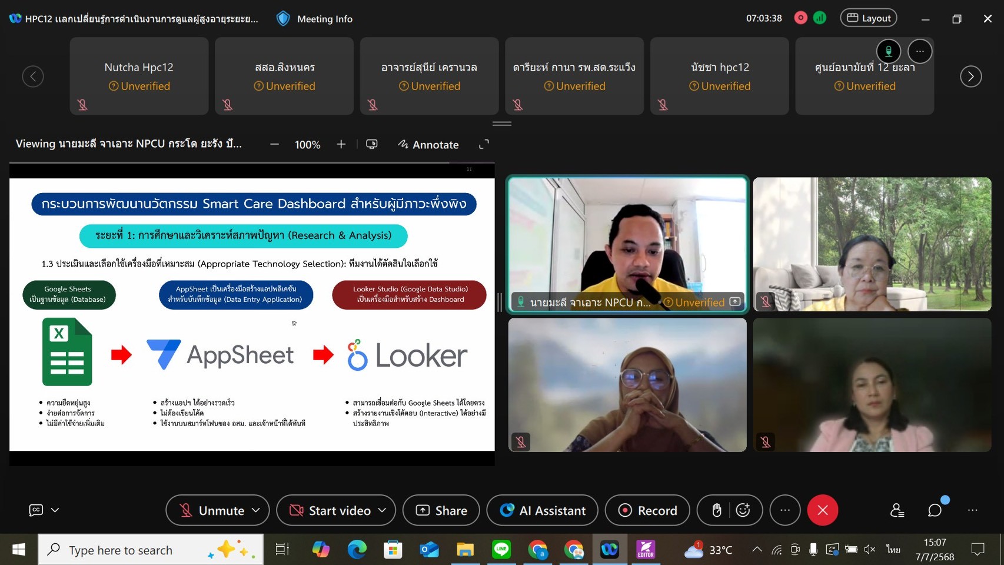This screenshot has height=565, width=1004.
Task: Open the chat panel
Action: tap(935, 510)
